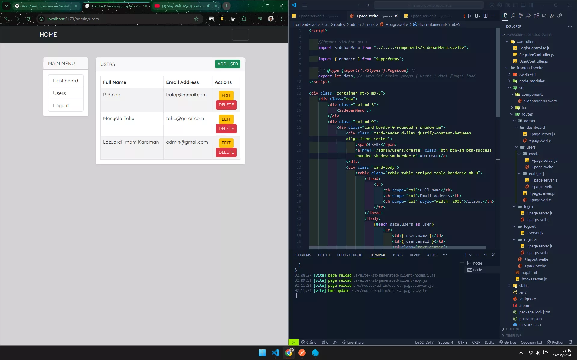Image resolution: width=577 pixels, height=360 pixels.
Task: Switch to the +page.server.js ...\users editor tab
Action: 317,16
